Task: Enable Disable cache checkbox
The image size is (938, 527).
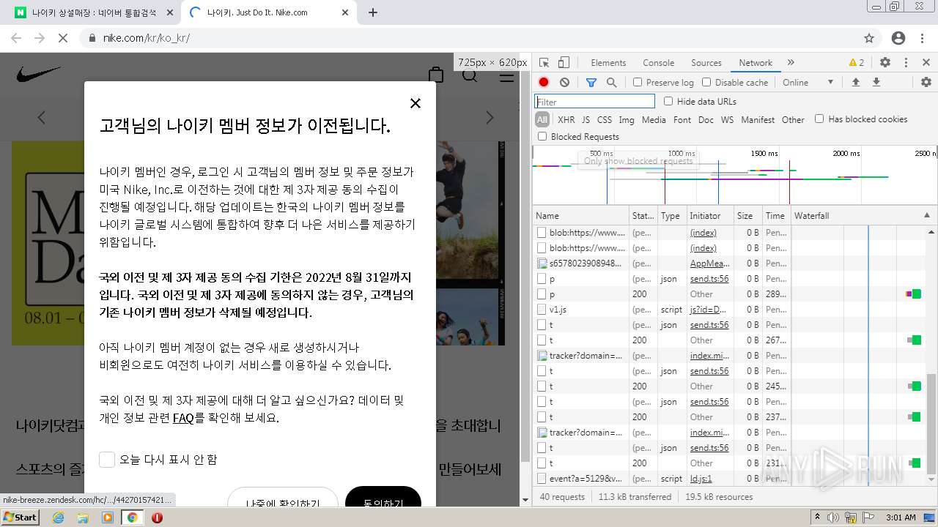Action: tap(706, 83)
